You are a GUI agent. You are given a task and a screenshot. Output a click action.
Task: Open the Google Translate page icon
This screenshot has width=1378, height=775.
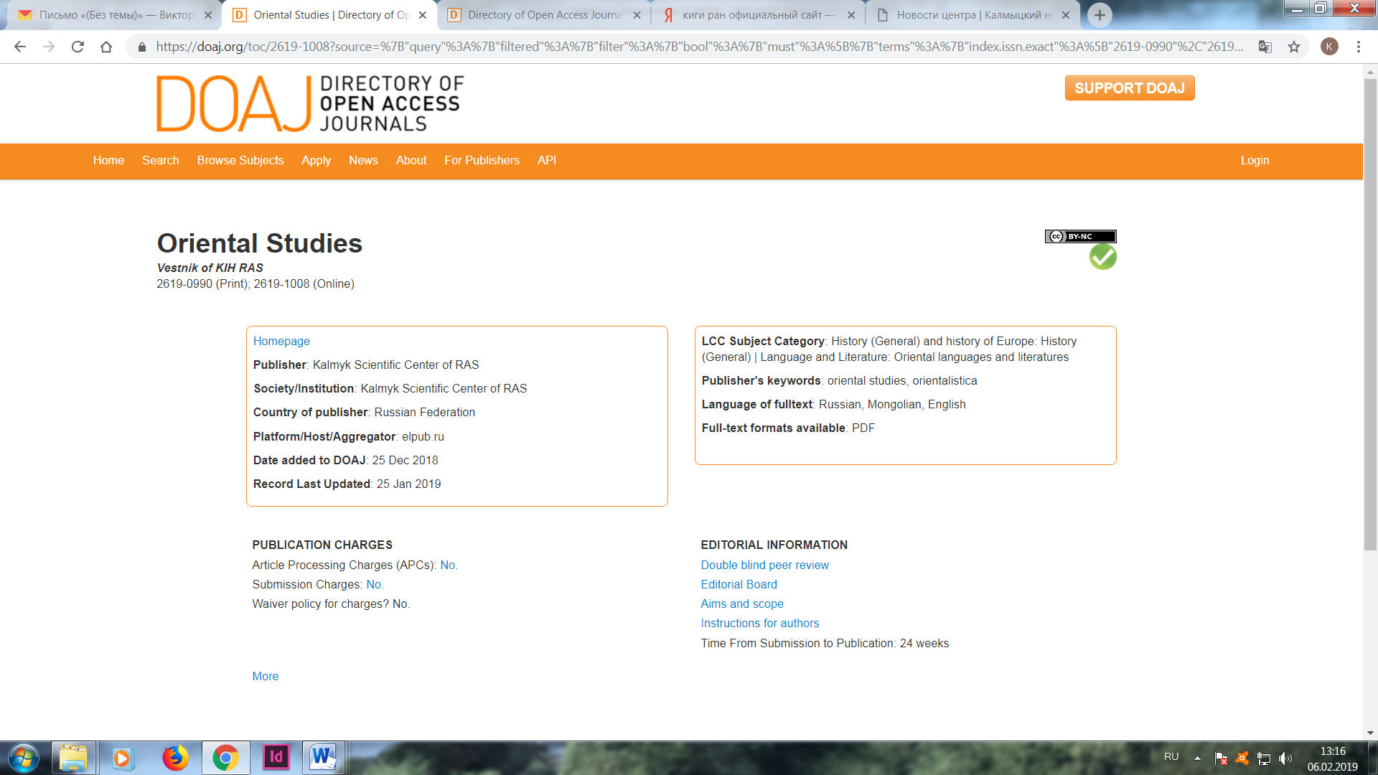1265,47
